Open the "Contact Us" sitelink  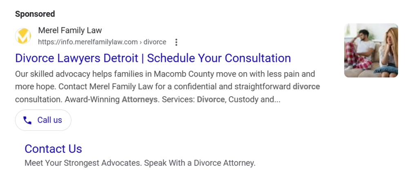point(53,149)
